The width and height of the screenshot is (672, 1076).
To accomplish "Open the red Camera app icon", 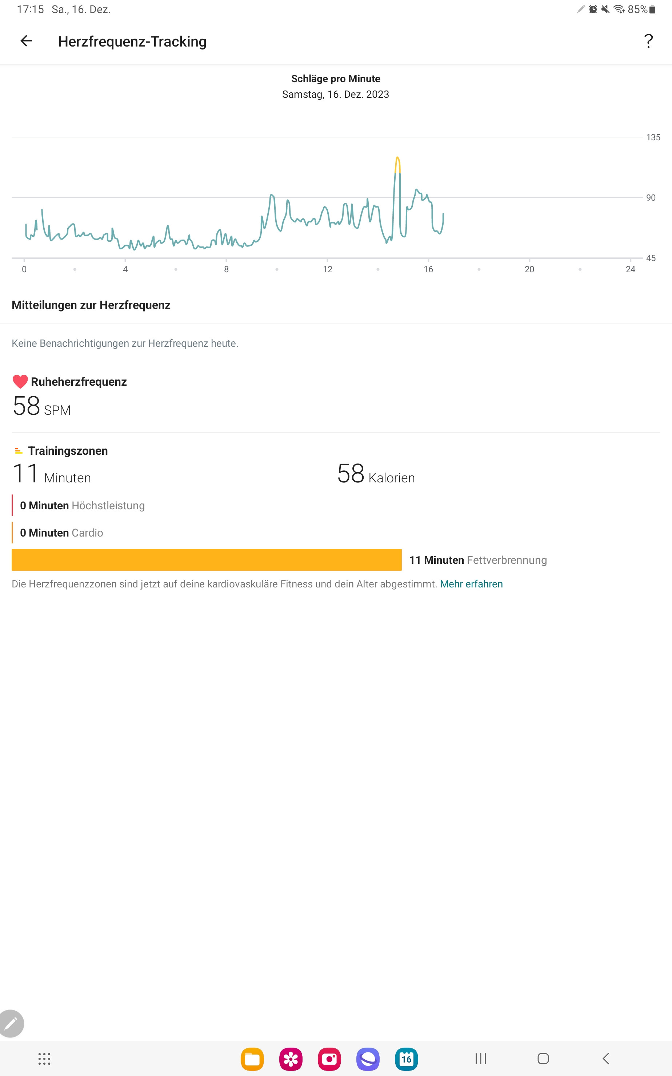I will point(329,1059).
